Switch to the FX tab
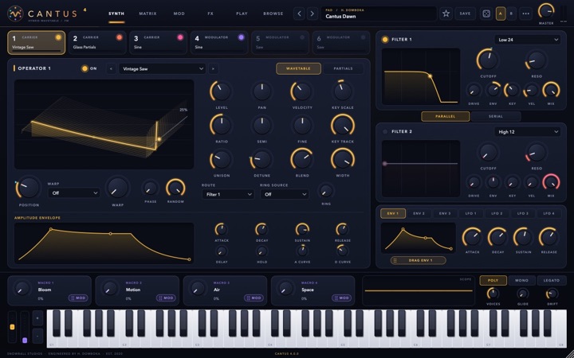This screenshot has width=574, height=358. 210,14
